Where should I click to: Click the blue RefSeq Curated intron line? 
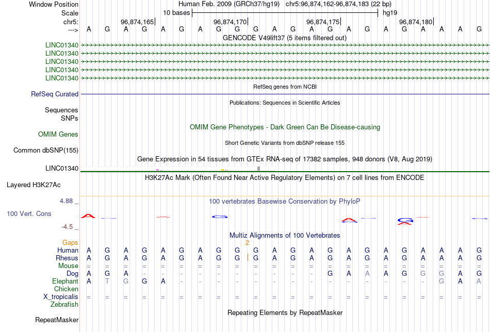click(285, 94)
